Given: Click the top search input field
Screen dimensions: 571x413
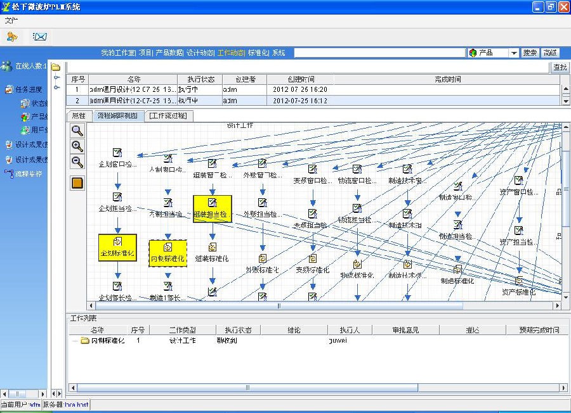Looking at the screenshot, I should pyautogui.click(x=379, y=53).
